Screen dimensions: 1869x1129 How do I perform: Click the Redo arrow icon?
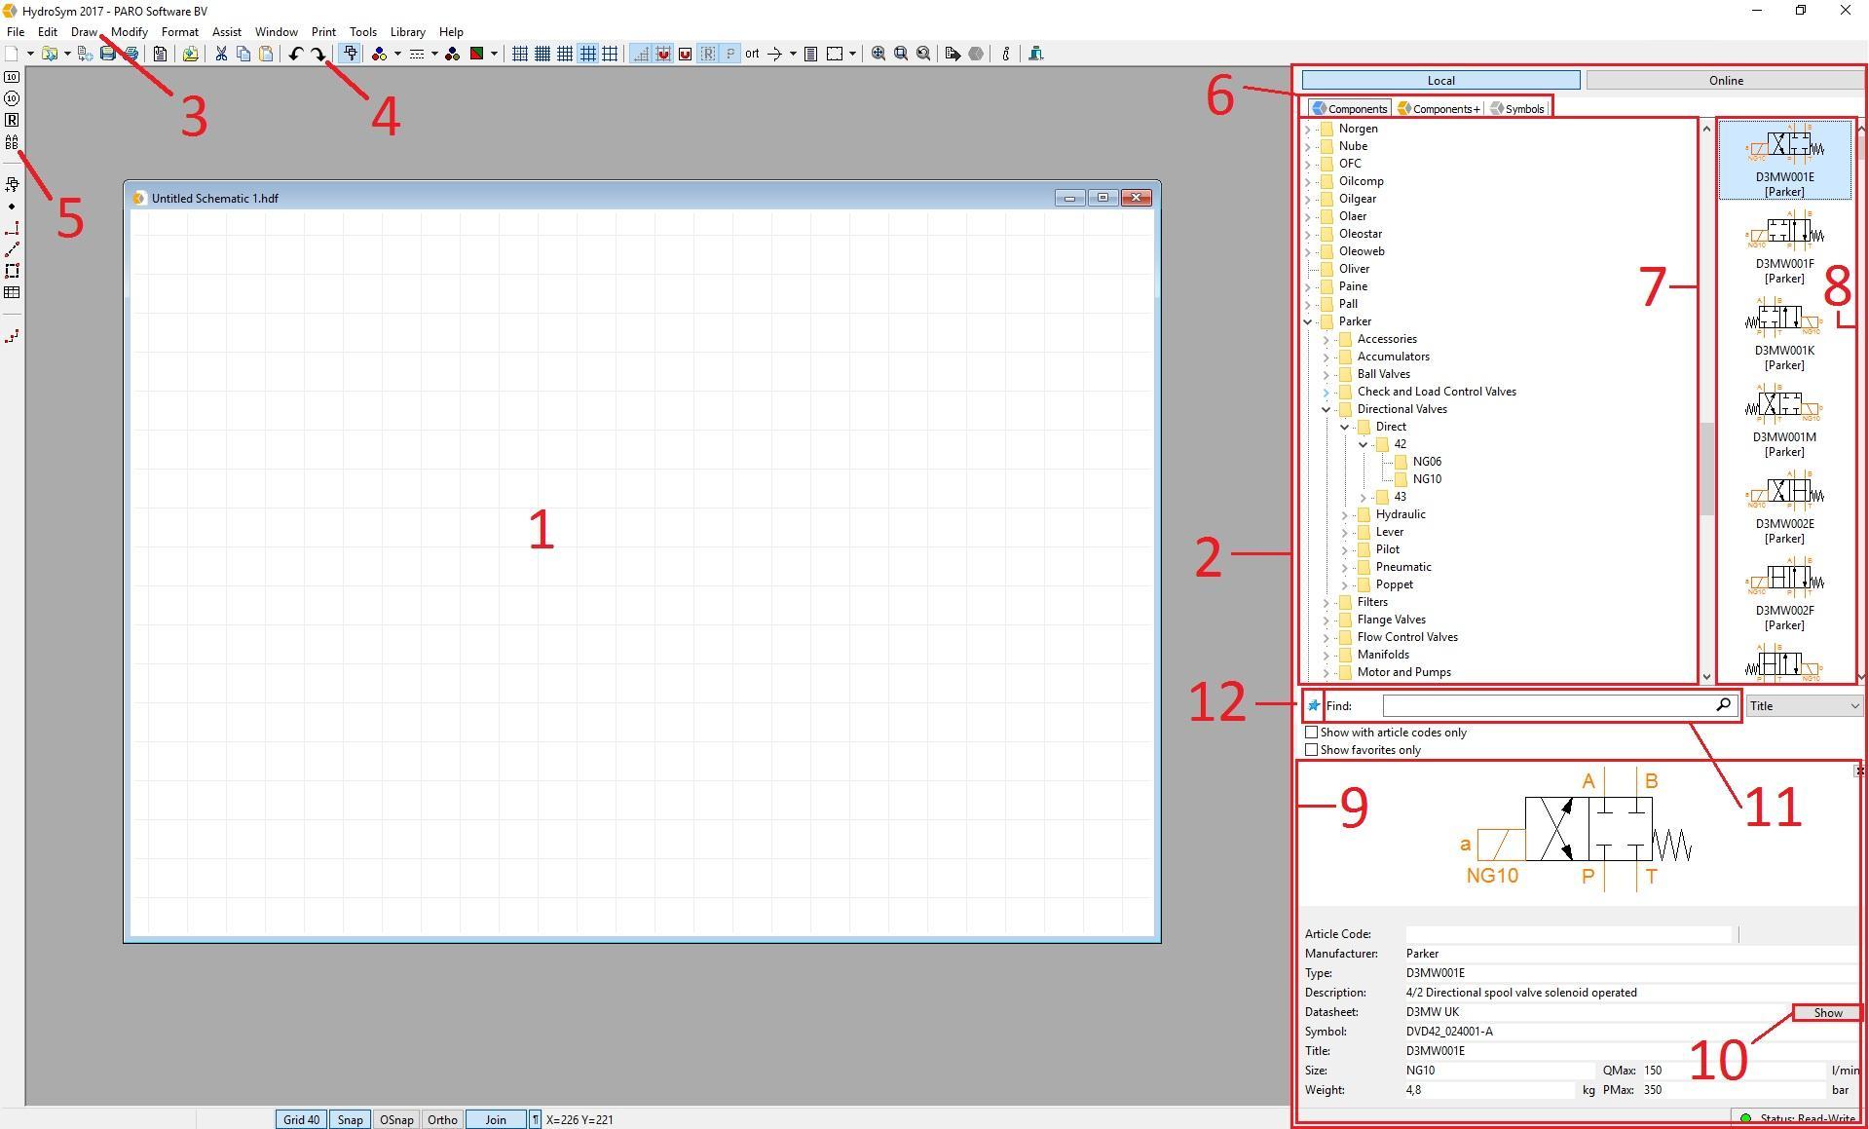point(318,54)
